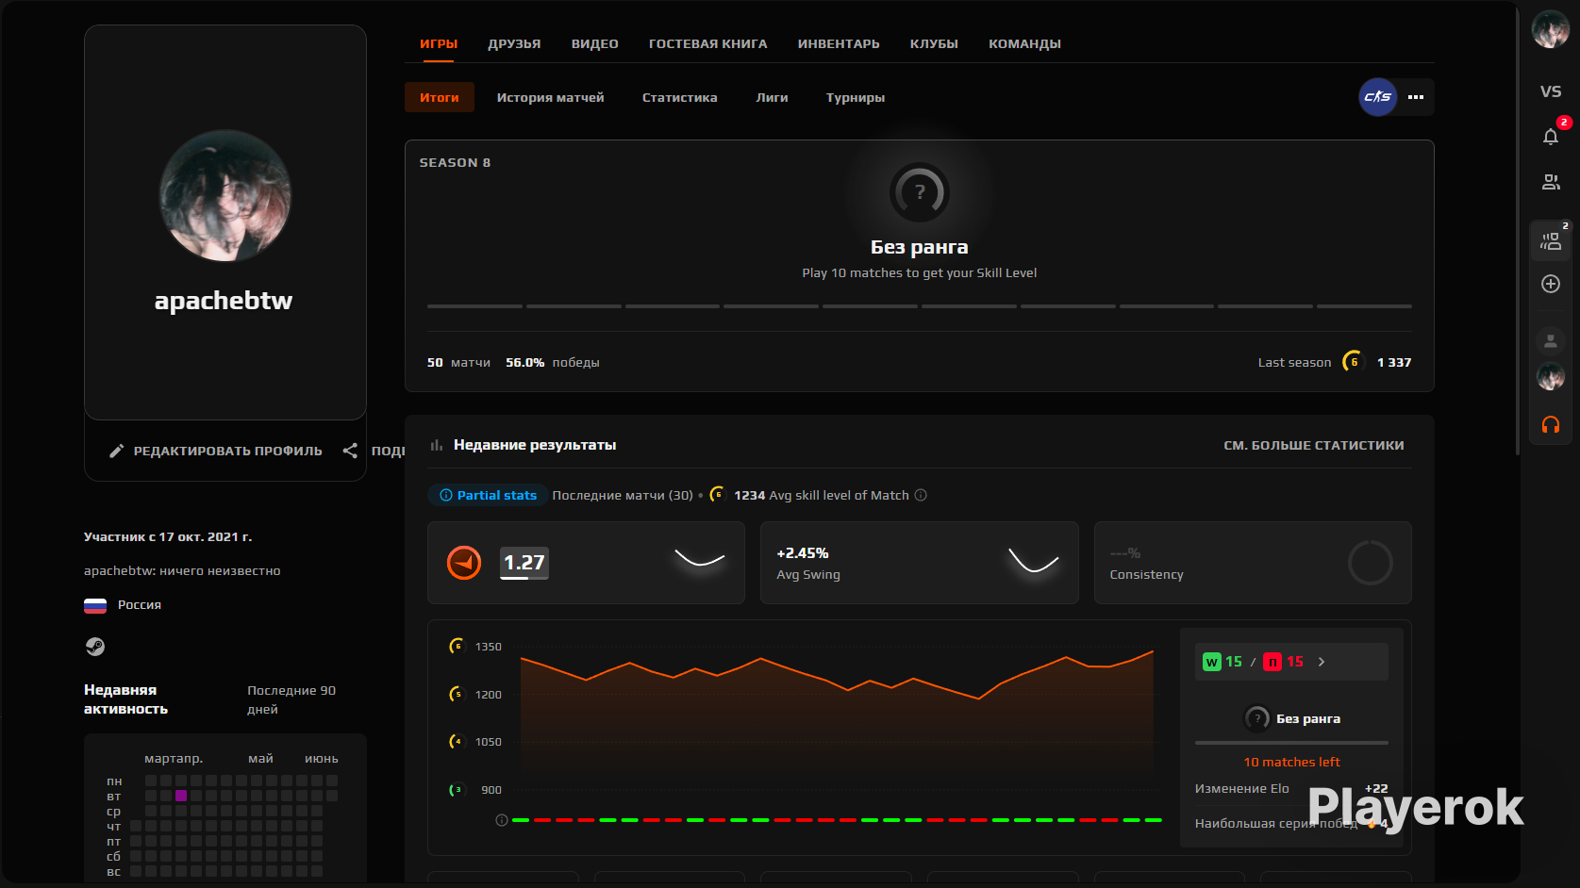Click the headphones support icon
The height and width of the screenshot is (888, 1580).
click(x=1551, y=425)
